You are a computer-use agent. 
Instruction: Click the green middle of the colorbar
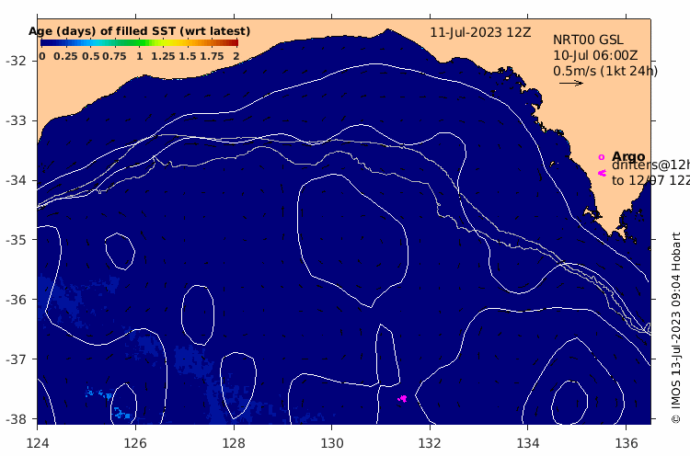pos(139,42)
